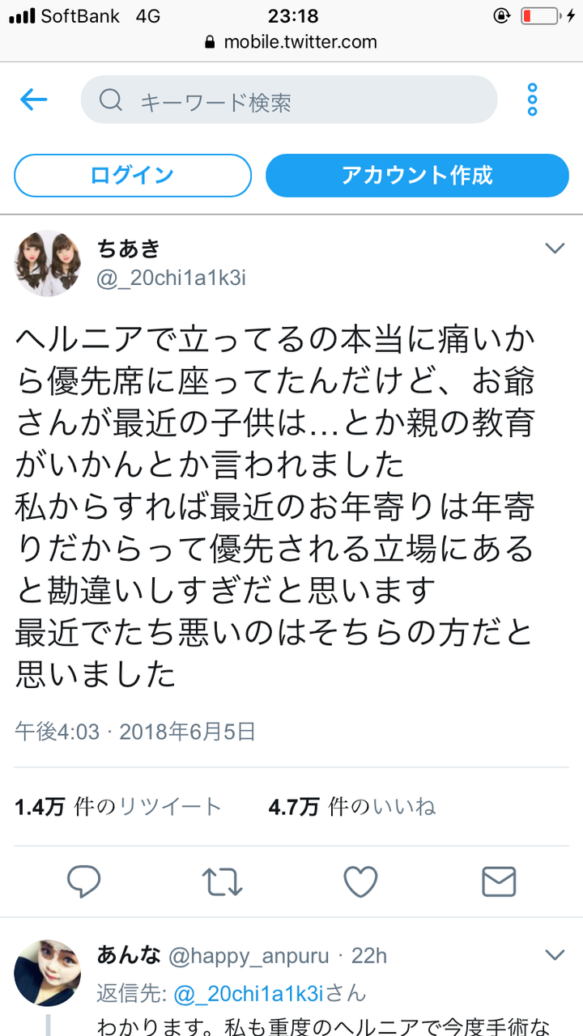
Task: Tap the reply speech bubble icon
Action: tap(83, 881)
